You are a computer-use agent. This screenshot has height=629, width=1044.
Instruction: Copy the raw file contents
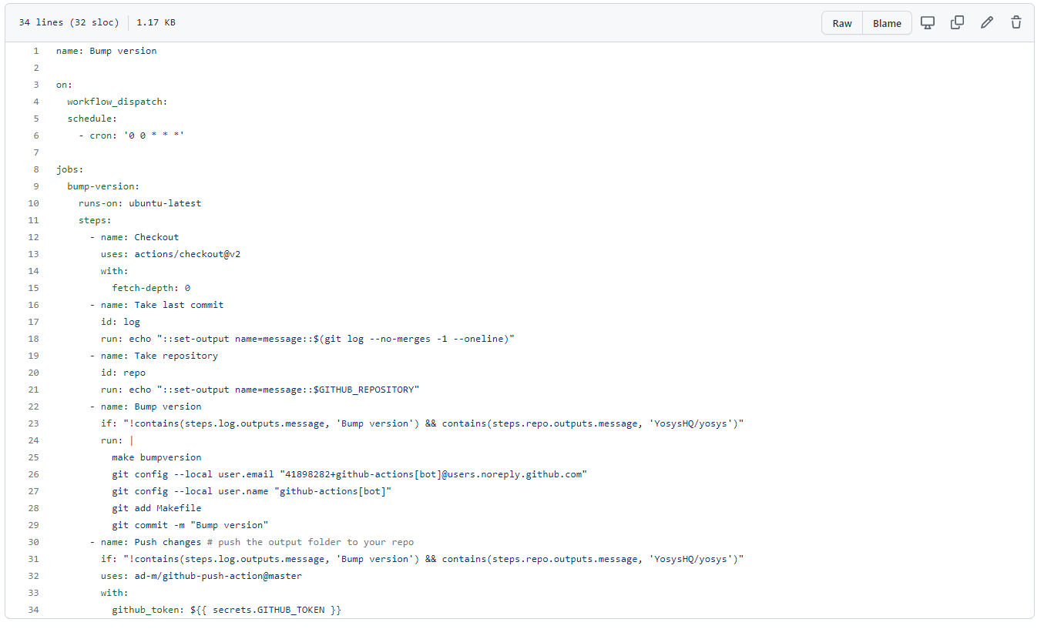pos(957,22)
